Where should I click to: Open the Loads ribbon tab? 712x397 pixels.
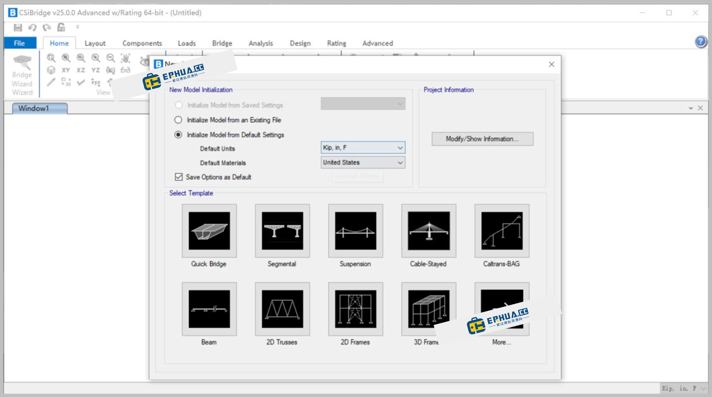[187, 43]
